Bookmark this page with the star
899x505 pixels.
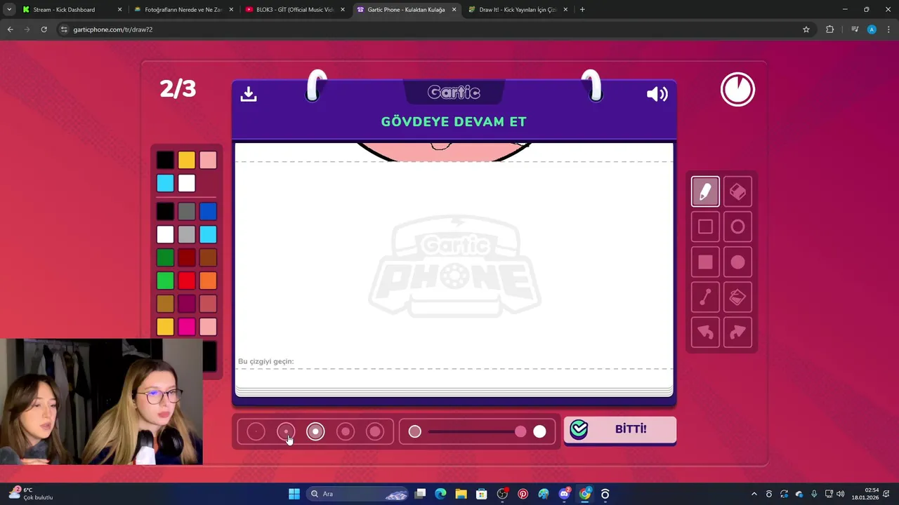(x=806, y=29)
